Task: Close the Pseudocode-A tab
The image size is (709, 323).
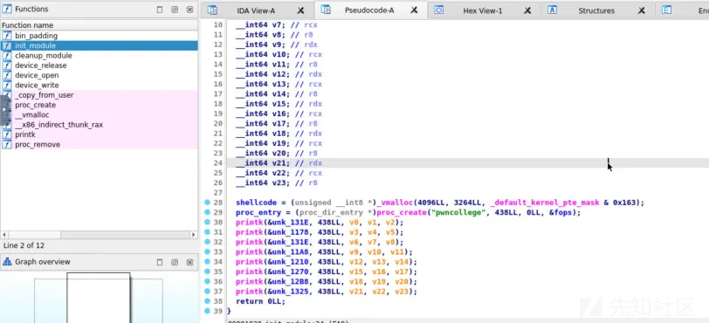Action: click(414, 10)
